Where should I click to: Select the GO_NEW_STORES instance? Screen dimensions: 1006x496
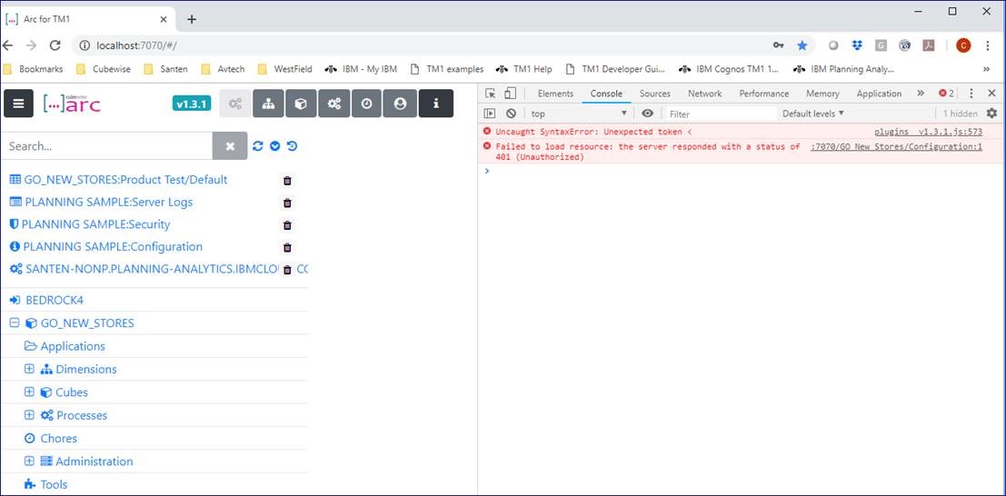pyautogui.click(x=87, y=322)
